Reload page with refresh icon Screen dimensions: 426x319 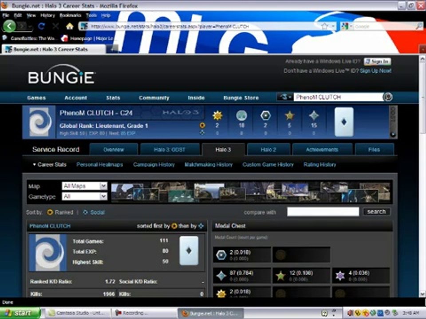click(x=41, y=26)
